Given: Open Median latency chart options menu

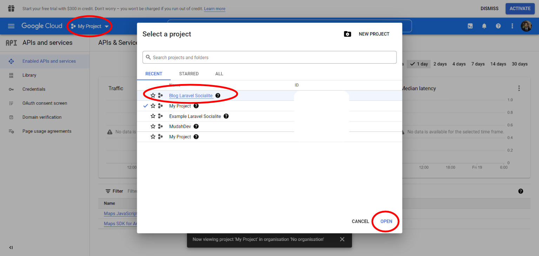Looking at the screenshot, I should pyautogui.click(x=519, y=88).
